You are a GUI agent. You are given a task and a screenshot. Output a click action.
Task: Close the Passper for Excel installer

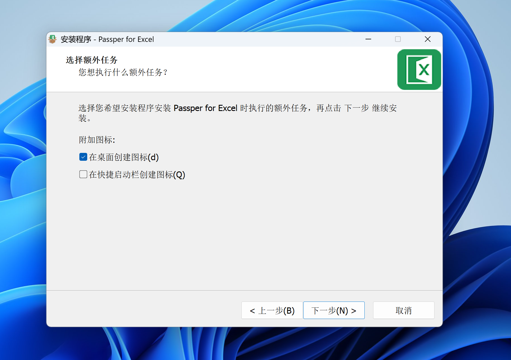pyautogui.click(x=427, y=39)
